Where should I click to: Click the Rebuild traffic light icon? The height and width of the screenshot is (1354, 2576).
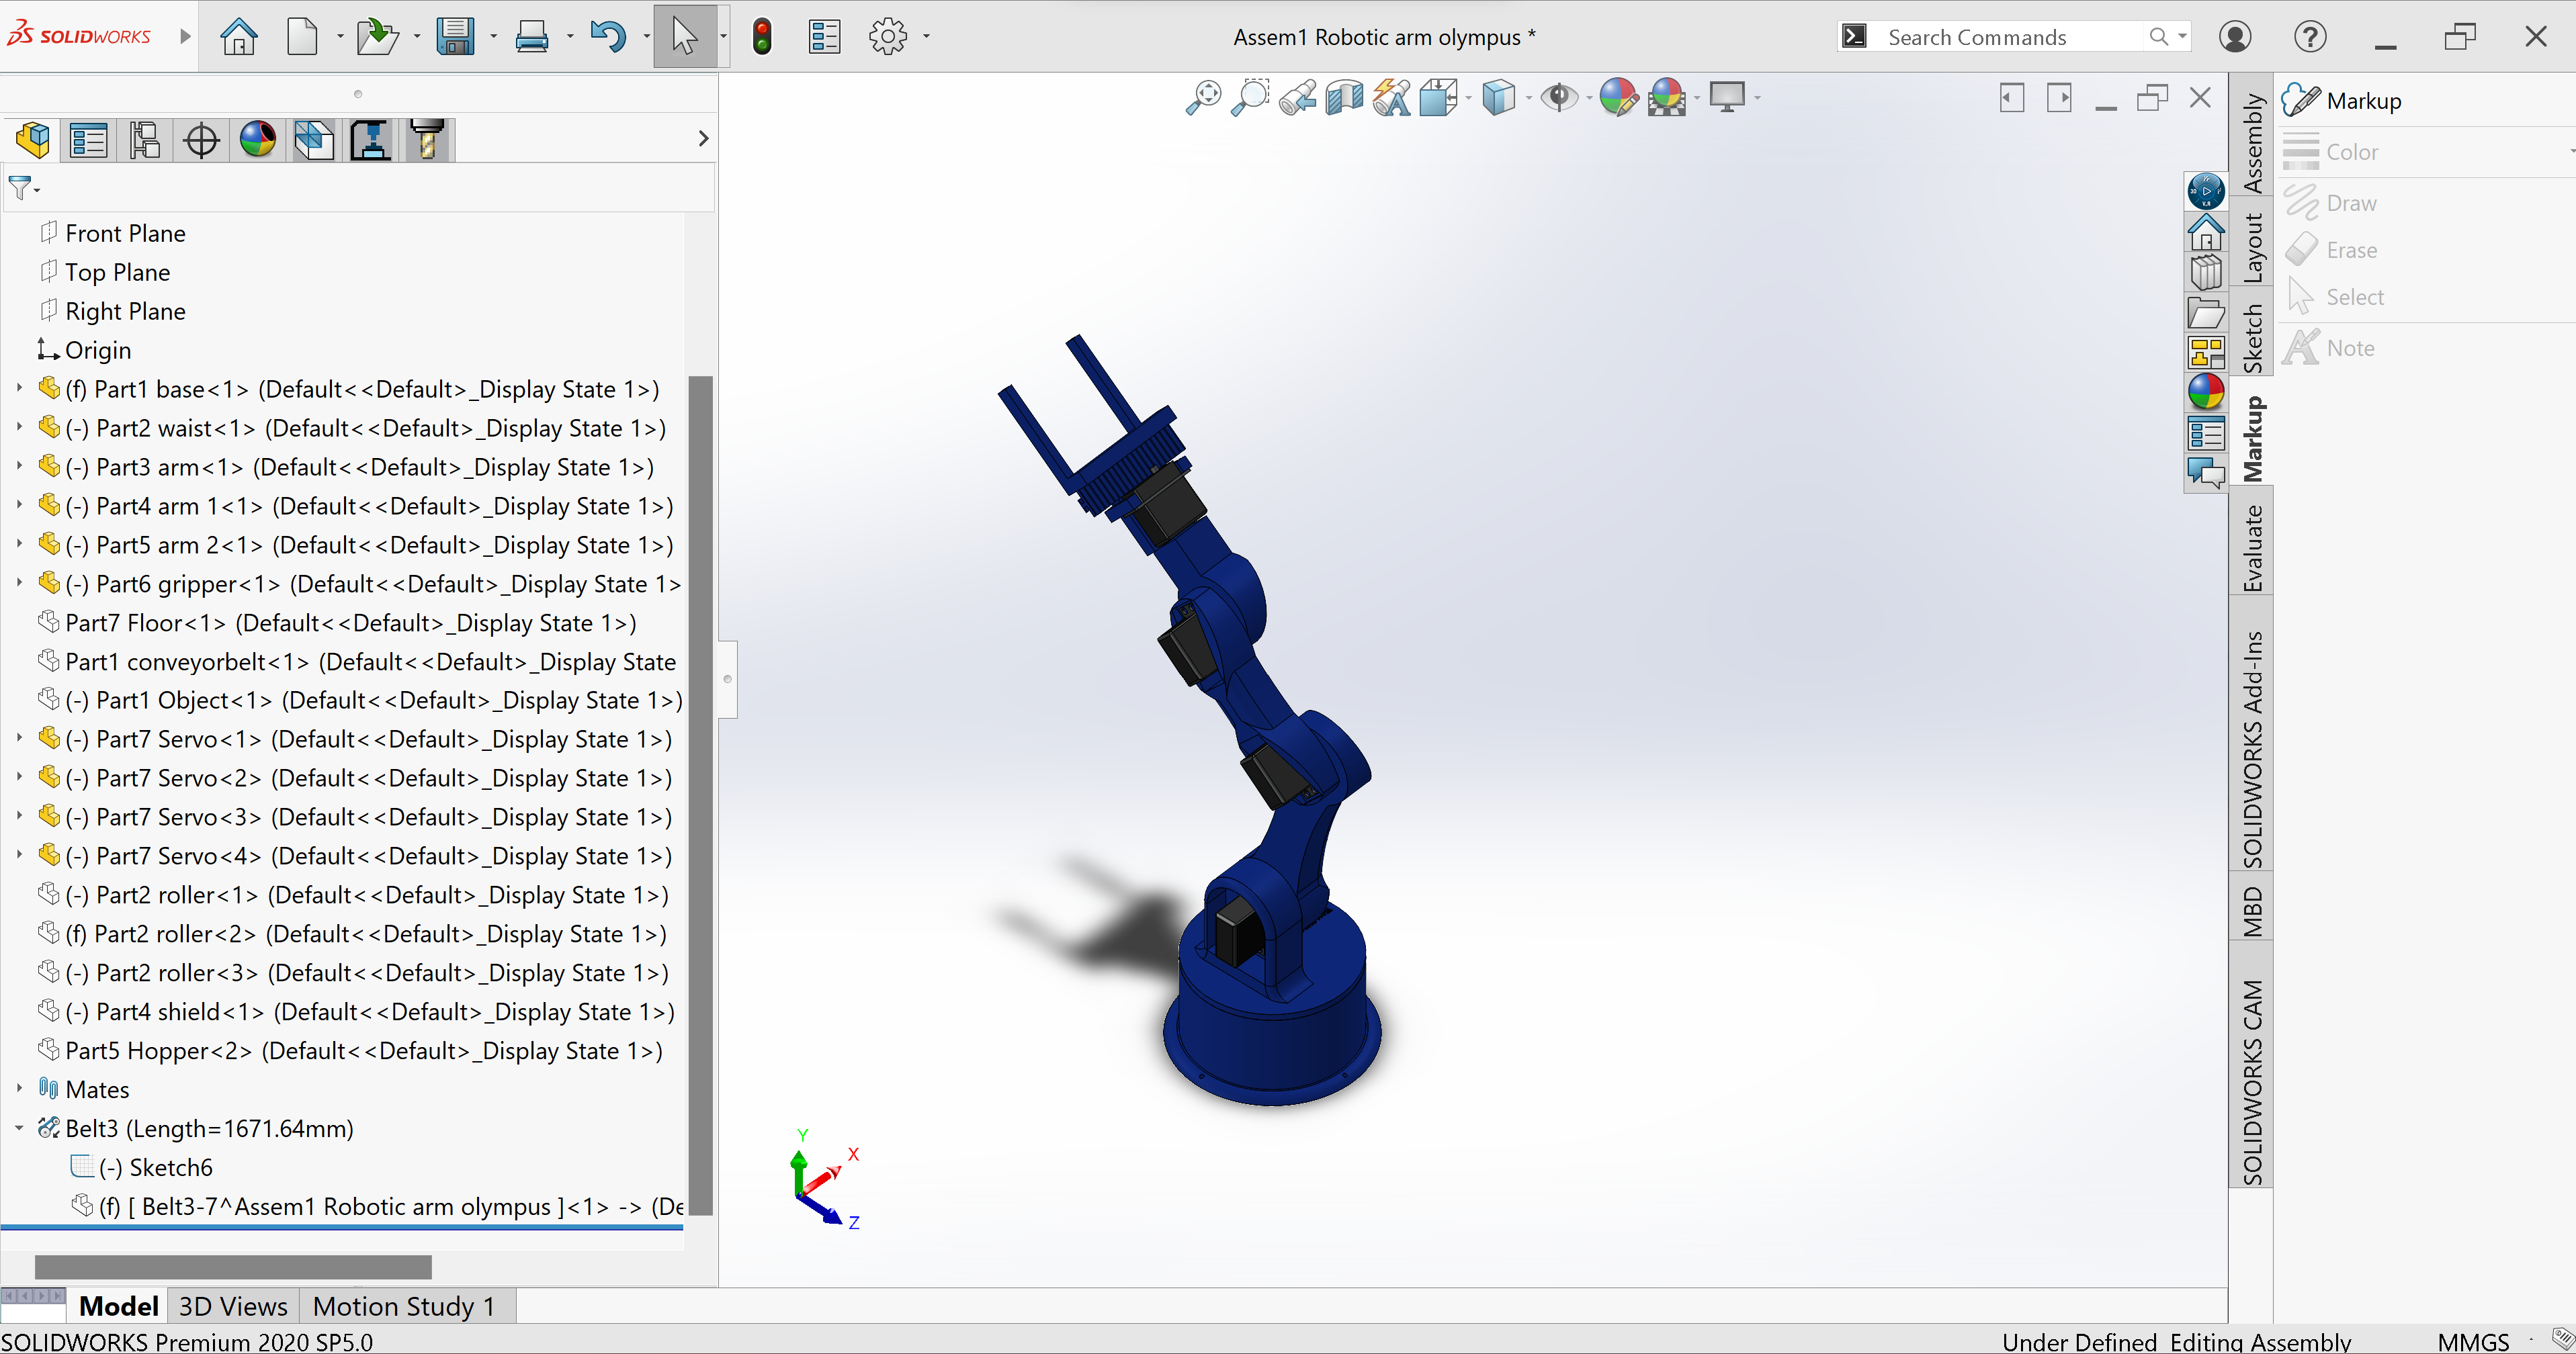[x=762, y=37]
